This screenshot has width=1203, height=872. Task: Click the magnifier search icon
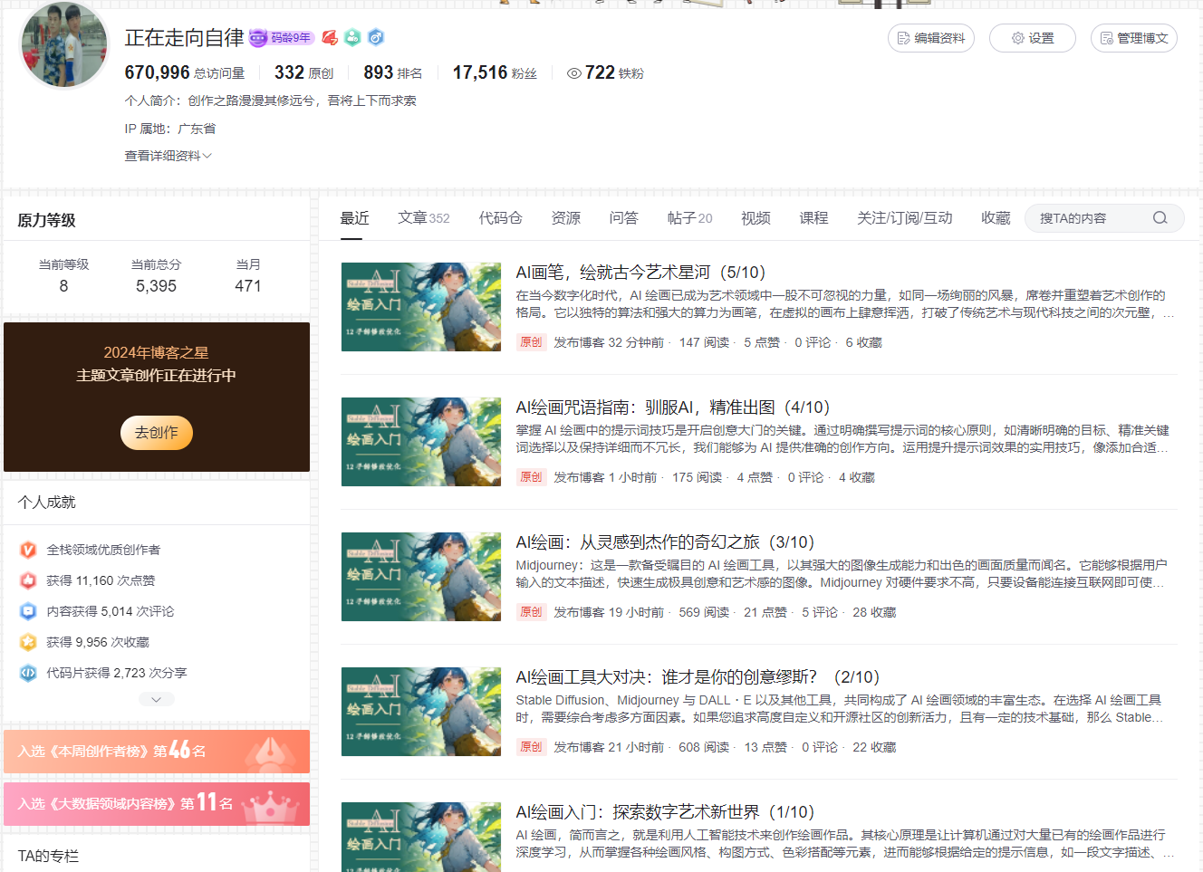coord(1160,218)
